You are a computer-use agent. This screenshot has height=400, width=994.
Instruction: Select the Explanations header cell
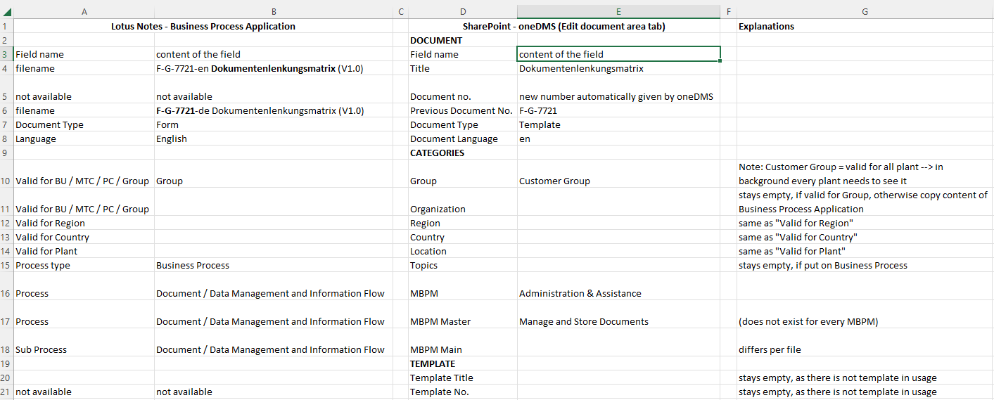pyautogui.click(x=766, y=26)
